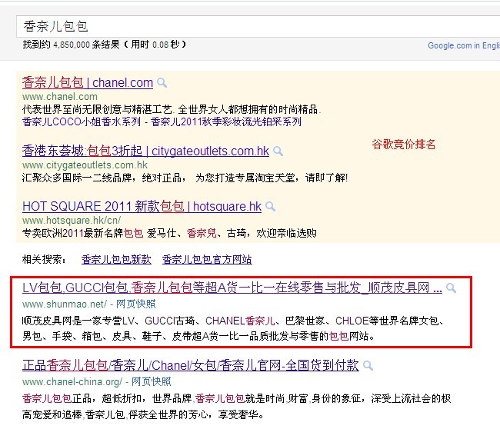Open the Google.com in English link
This screenshot has width=500, height=429.
tap(464, 45)
